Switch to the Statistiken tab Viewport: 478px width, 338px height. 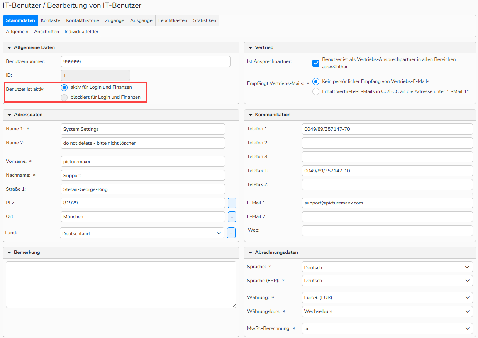pos(205,20)
